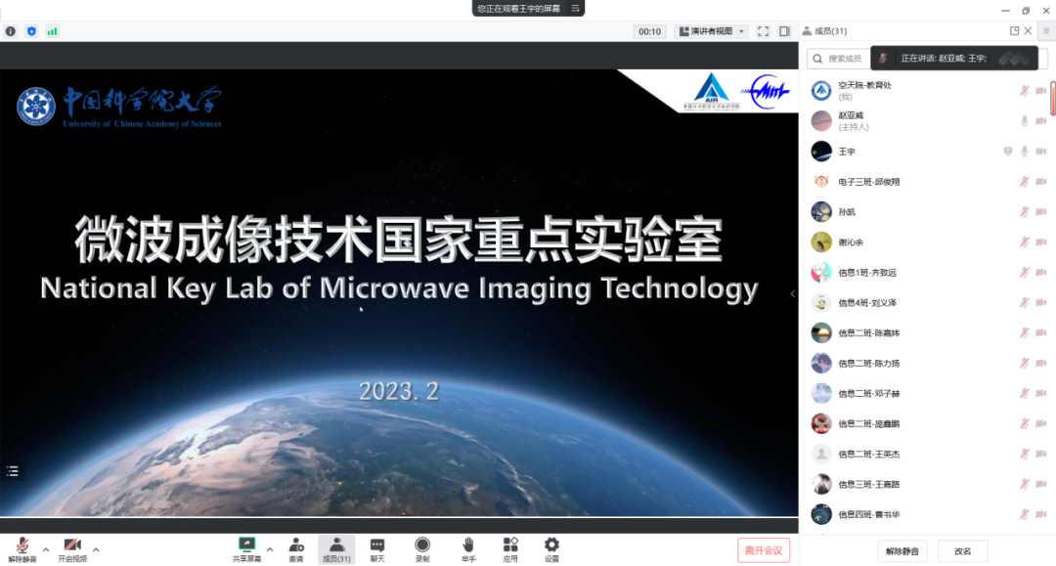
Task: Click the 正在讲话 speaking notification popup
Action: click(954, 58)
